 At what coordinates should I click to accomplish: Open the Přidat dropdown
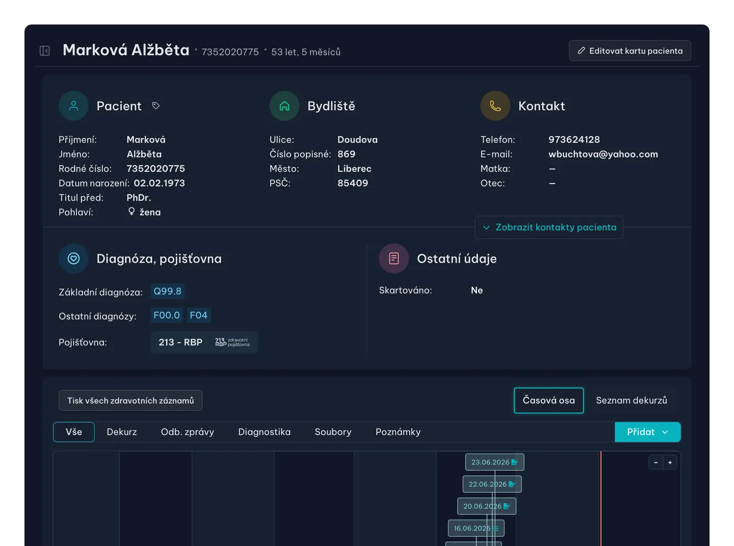[x=648, y=432]
